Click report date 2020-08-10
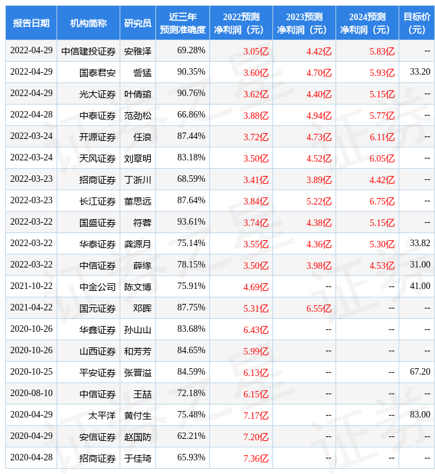The height and width of the screenshot is (474, 435). click(x=31, y=393)
